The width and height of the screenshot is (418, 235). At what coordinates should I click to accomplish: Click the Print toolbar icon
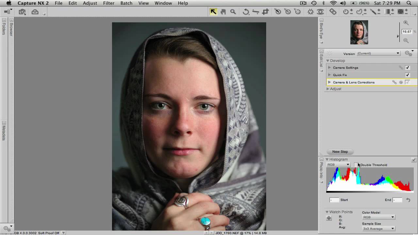pos(35,12)
